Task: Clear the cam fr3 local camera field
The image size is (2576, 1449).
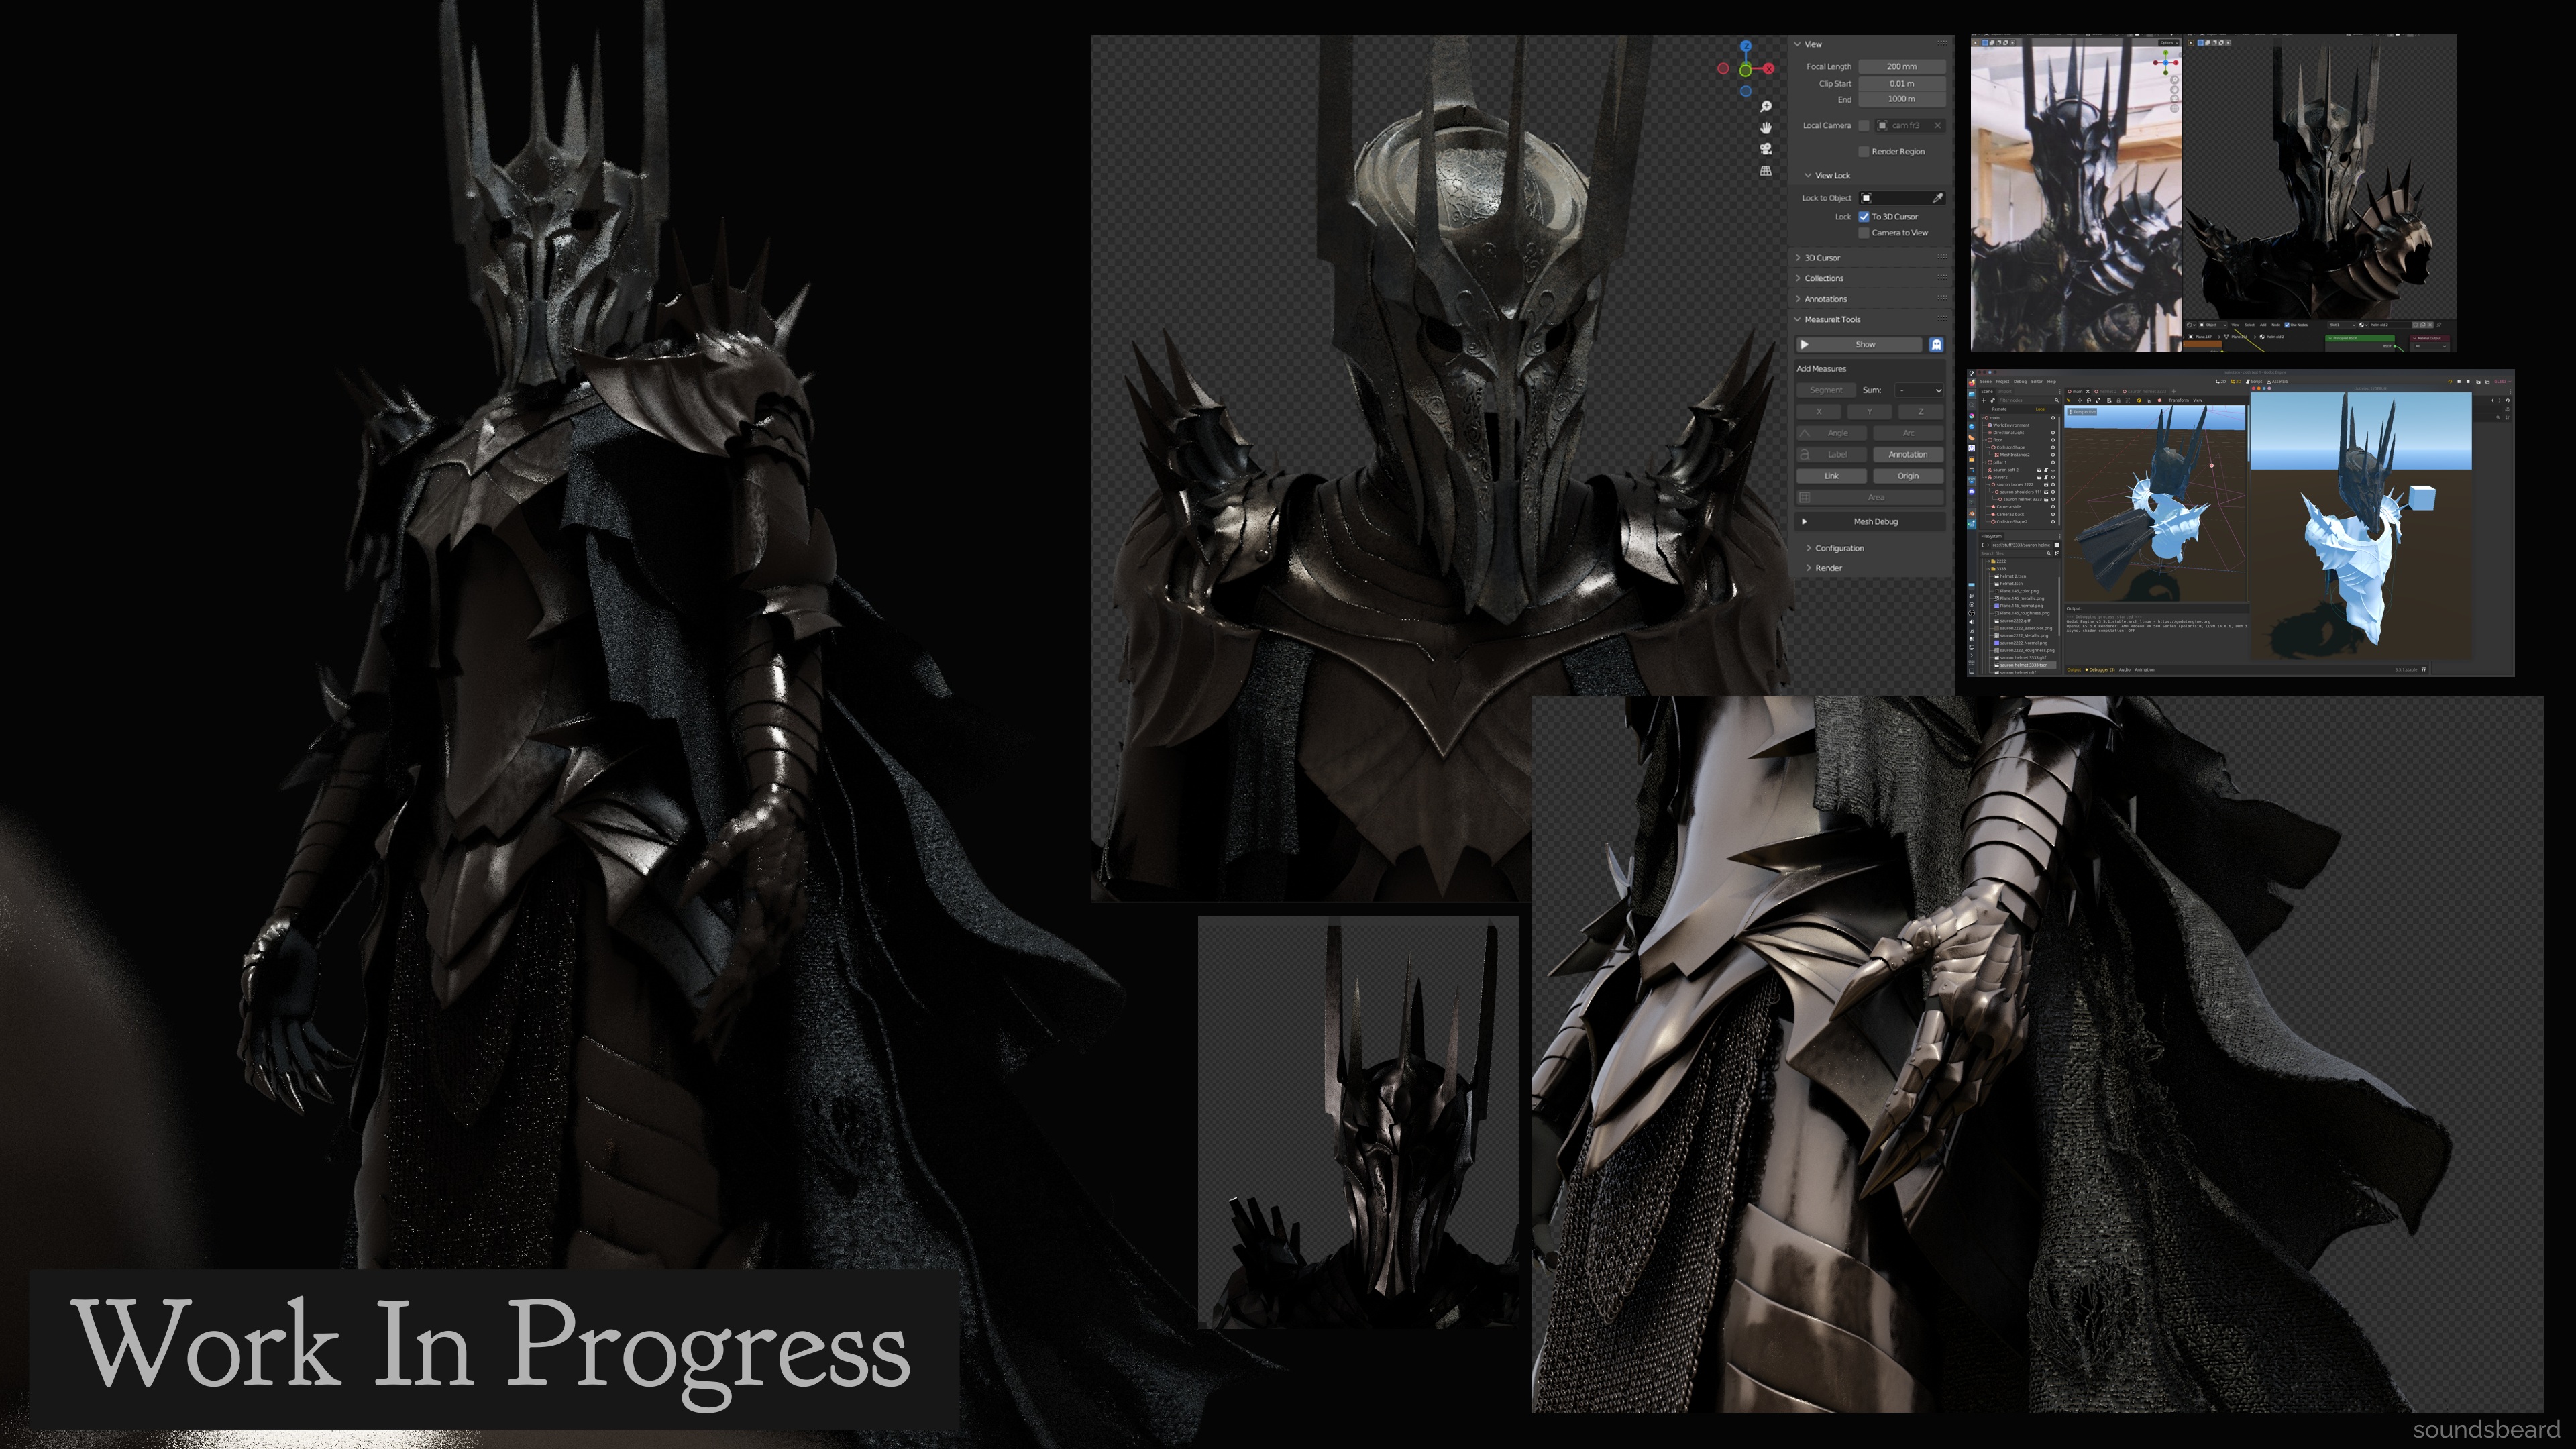Action: point(1937,125)
